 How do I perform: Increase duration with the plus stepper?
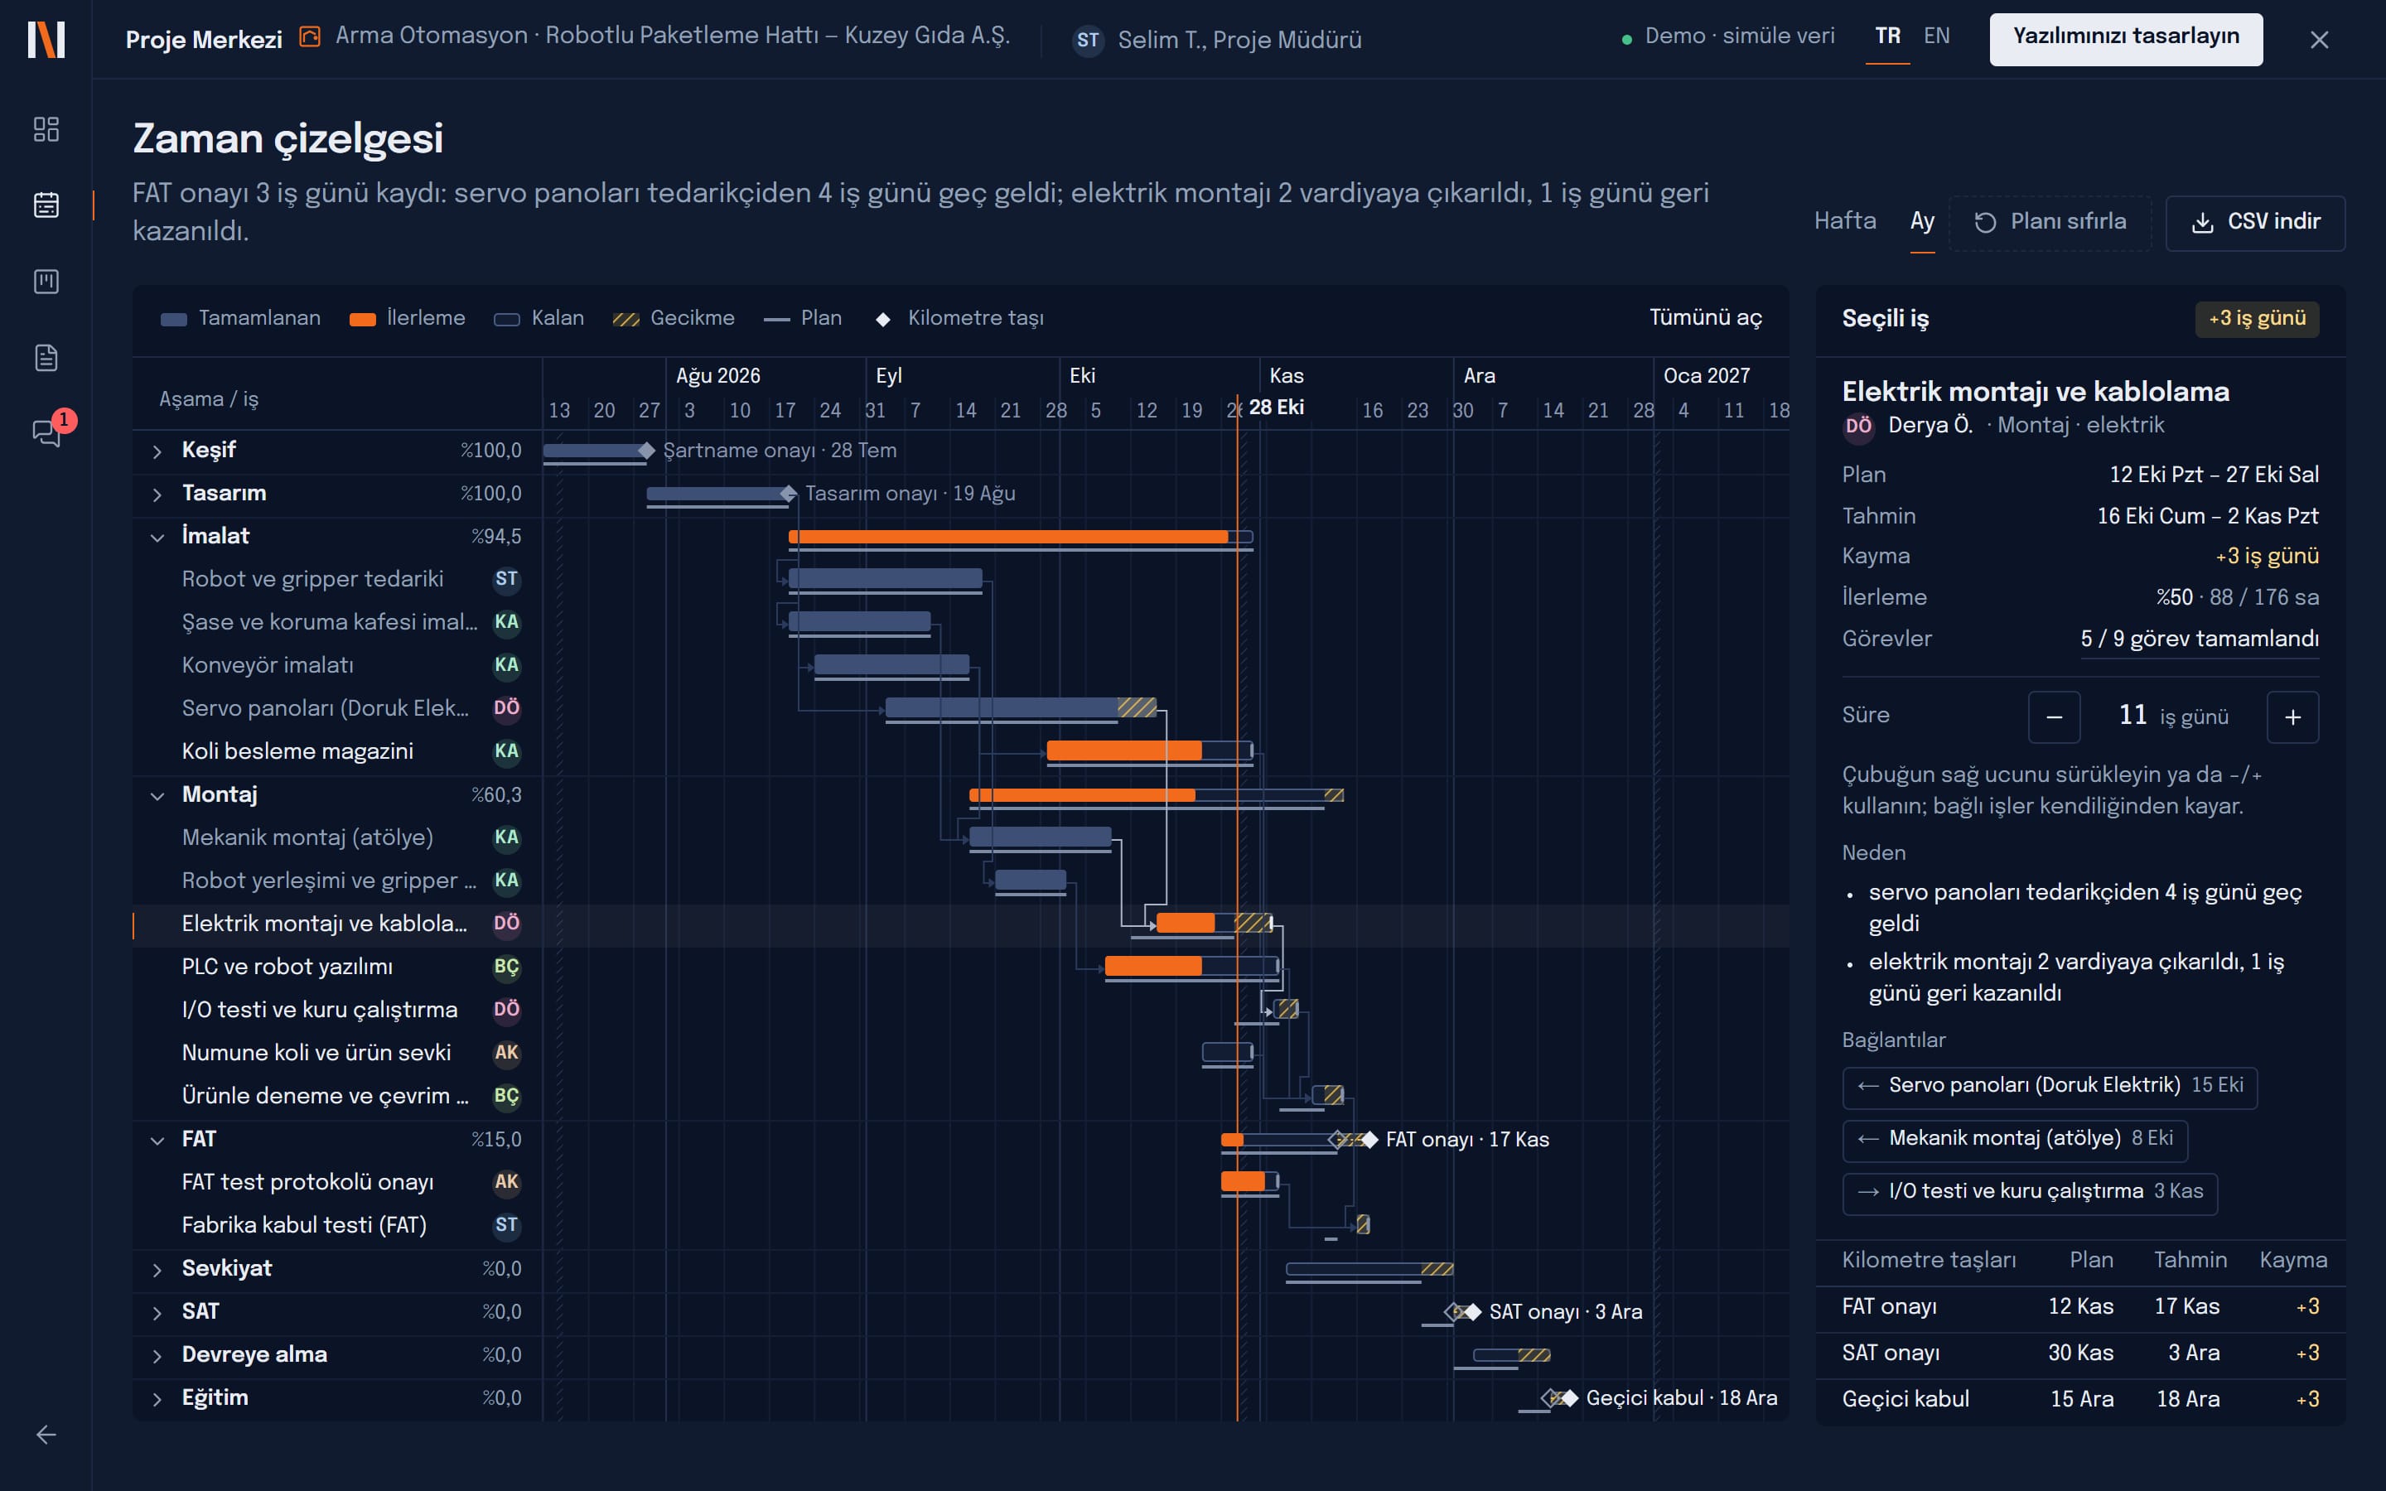(2293, 717)
